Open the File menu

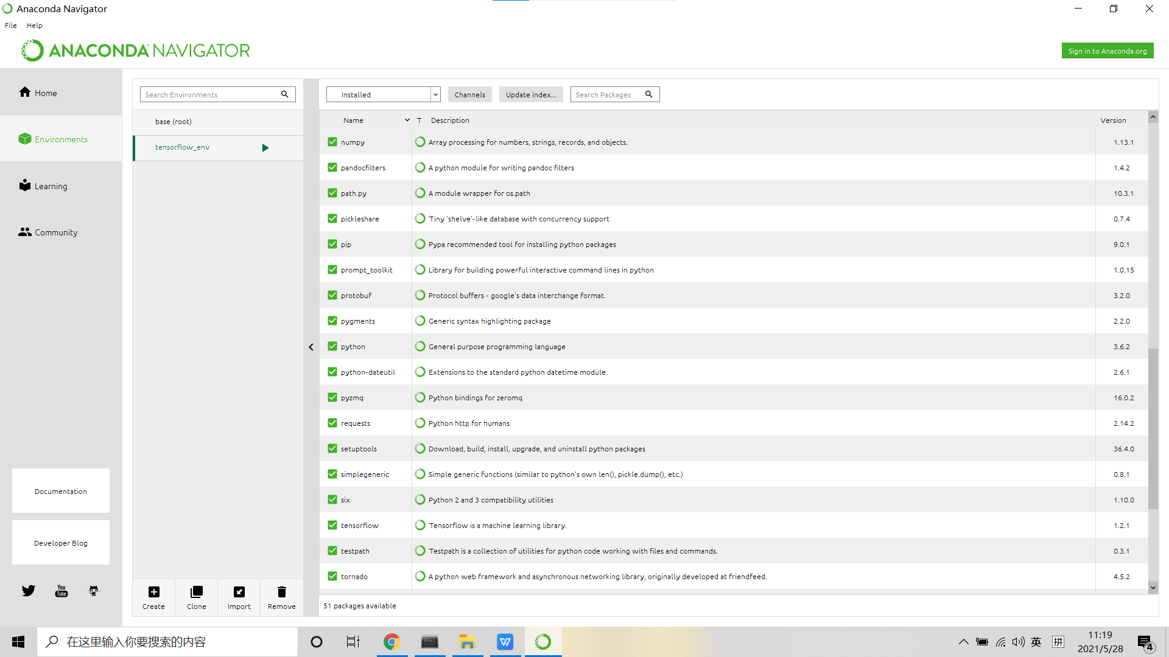11,26
